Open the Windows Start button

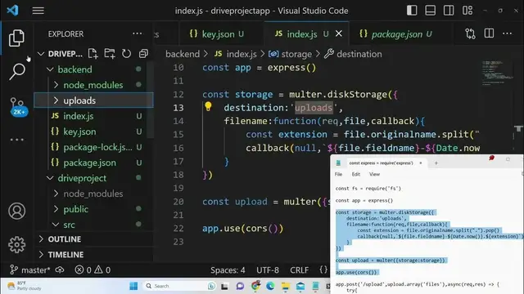[133, 286]
